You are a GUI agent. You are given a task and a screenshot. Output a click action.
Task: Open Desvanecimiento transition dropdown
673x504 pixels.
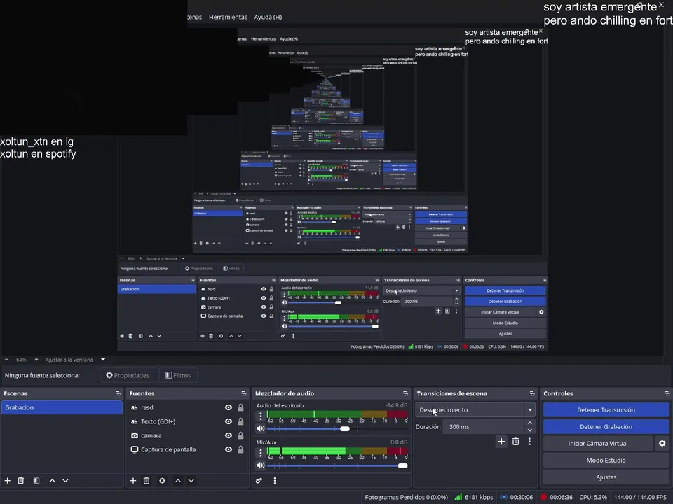coord(475,410)
